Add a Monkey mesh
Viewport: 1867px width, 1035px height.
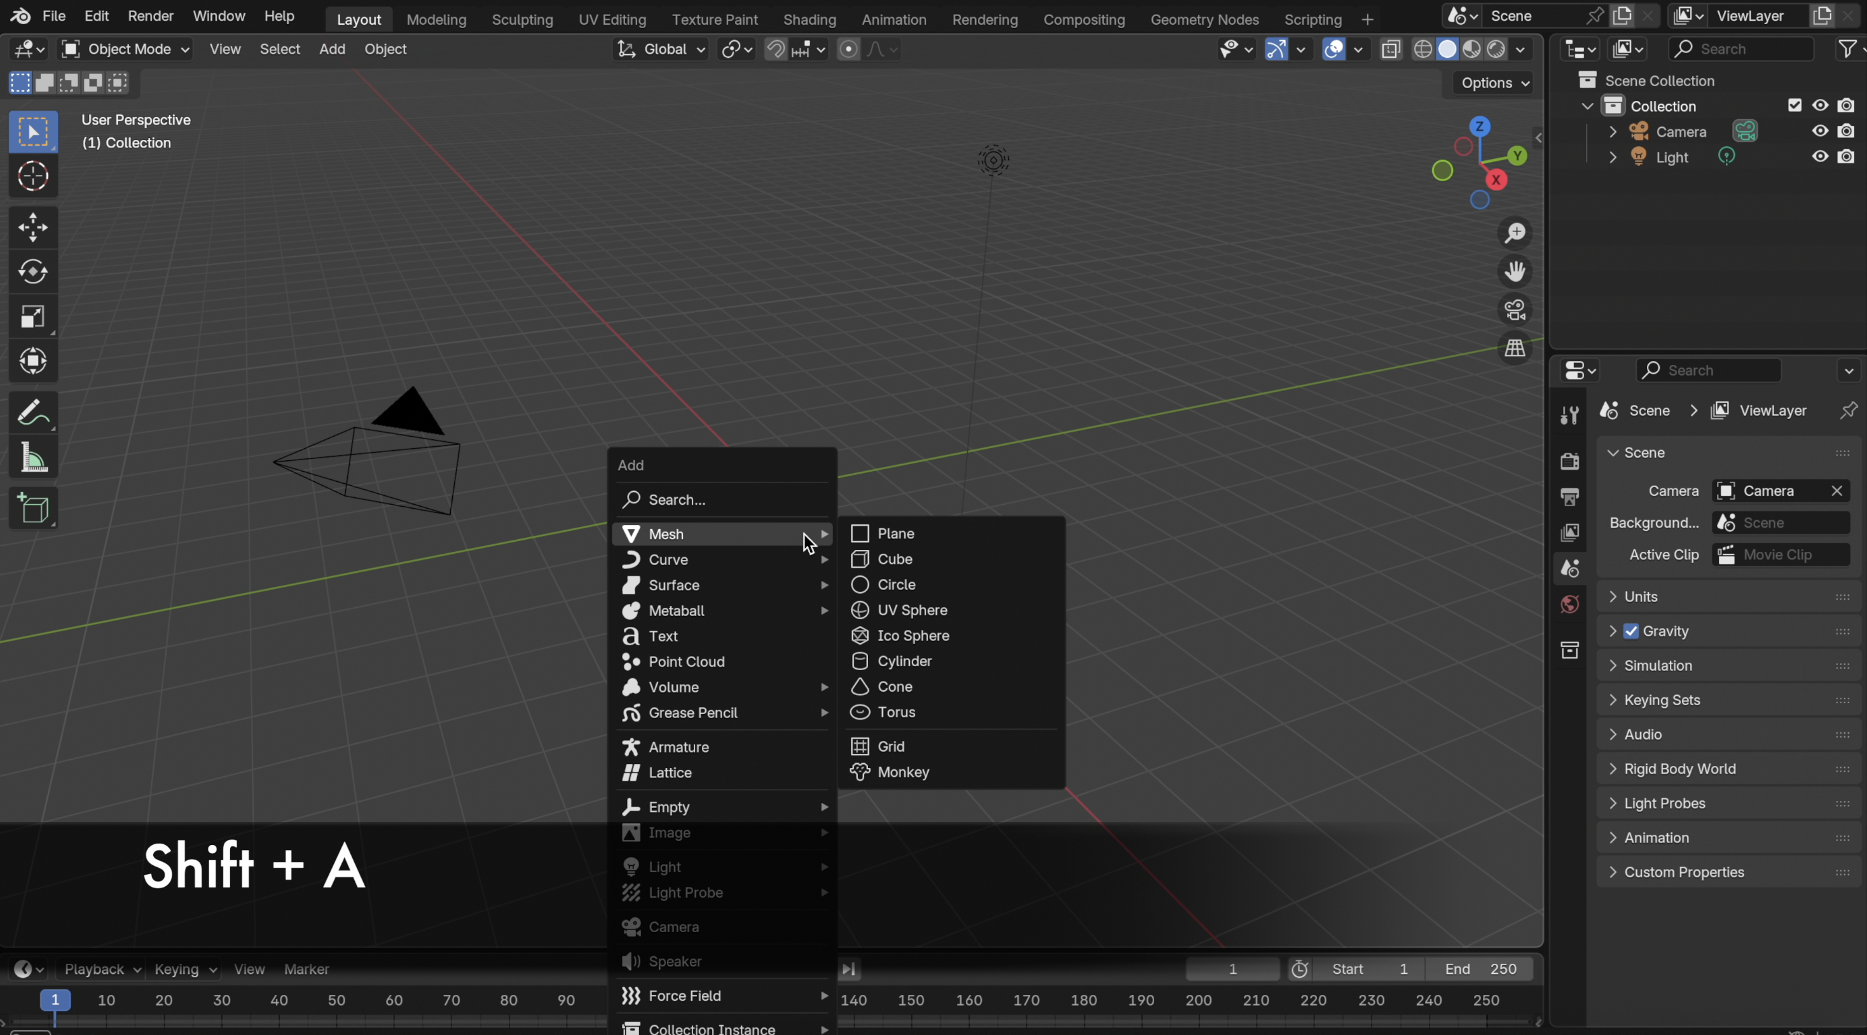[902, 772]
